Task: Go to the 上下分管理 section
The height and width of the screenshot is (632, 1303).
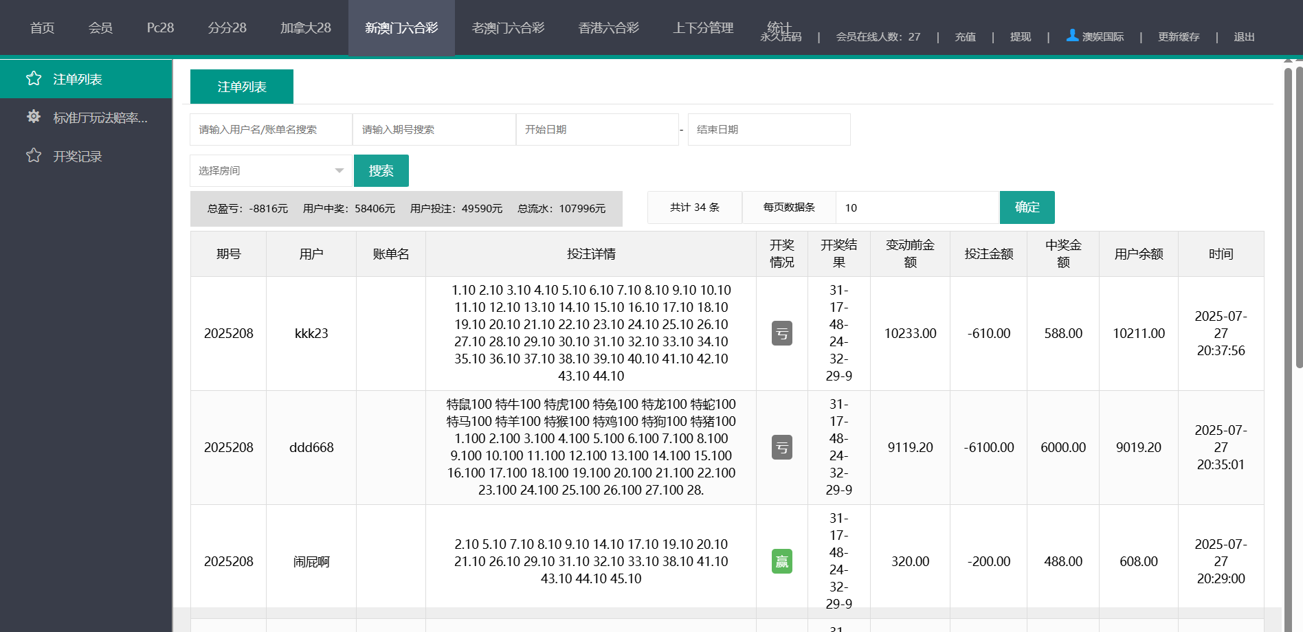Action: (x=702, y=28)
